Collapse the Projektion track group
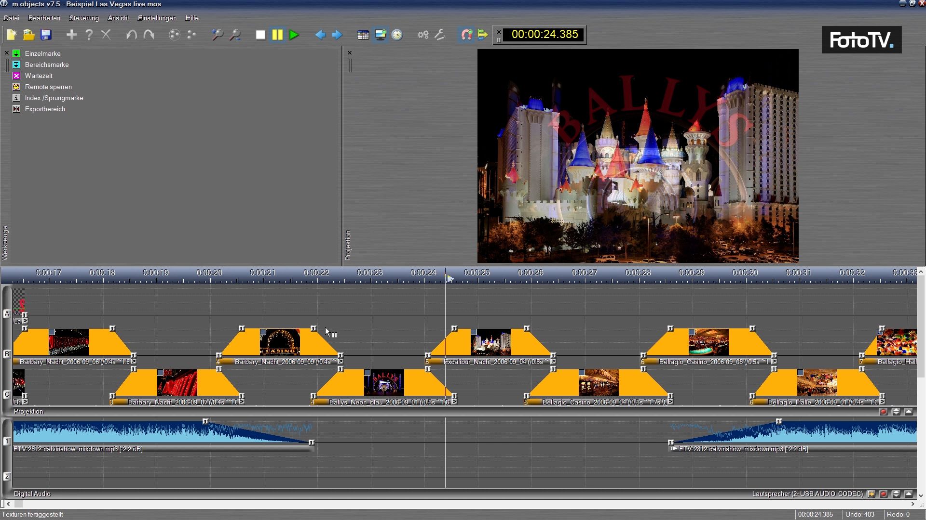The image size is (926, 520). click(909, 412)
